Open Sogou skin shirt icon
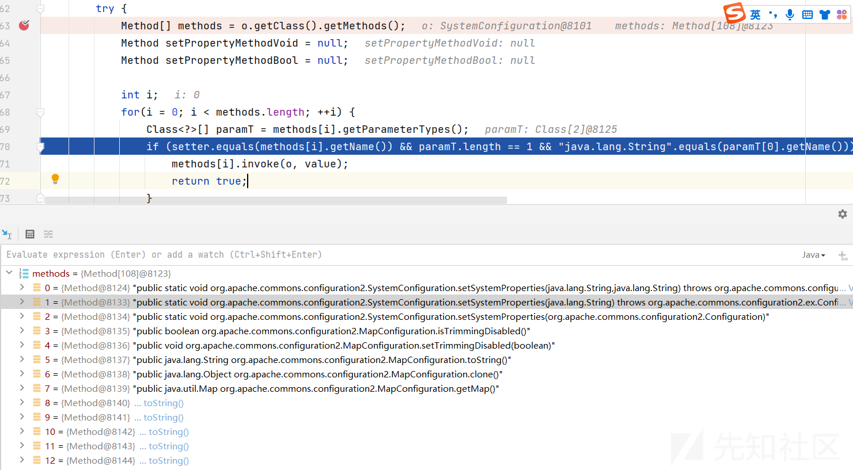The image size is (853, 470). click(x=825, y=14)
